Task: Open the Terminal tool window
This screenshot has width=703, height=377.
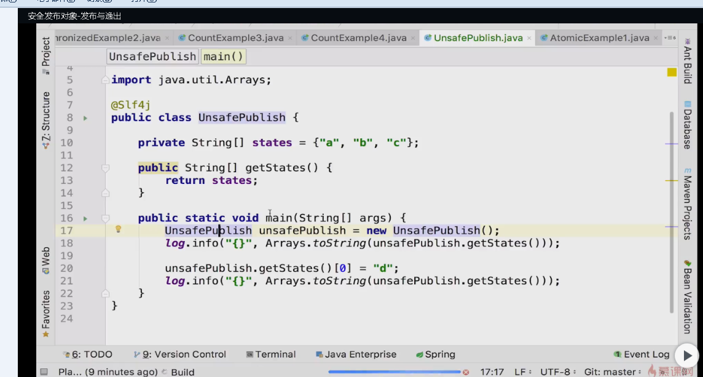Action: coord(271,355)
